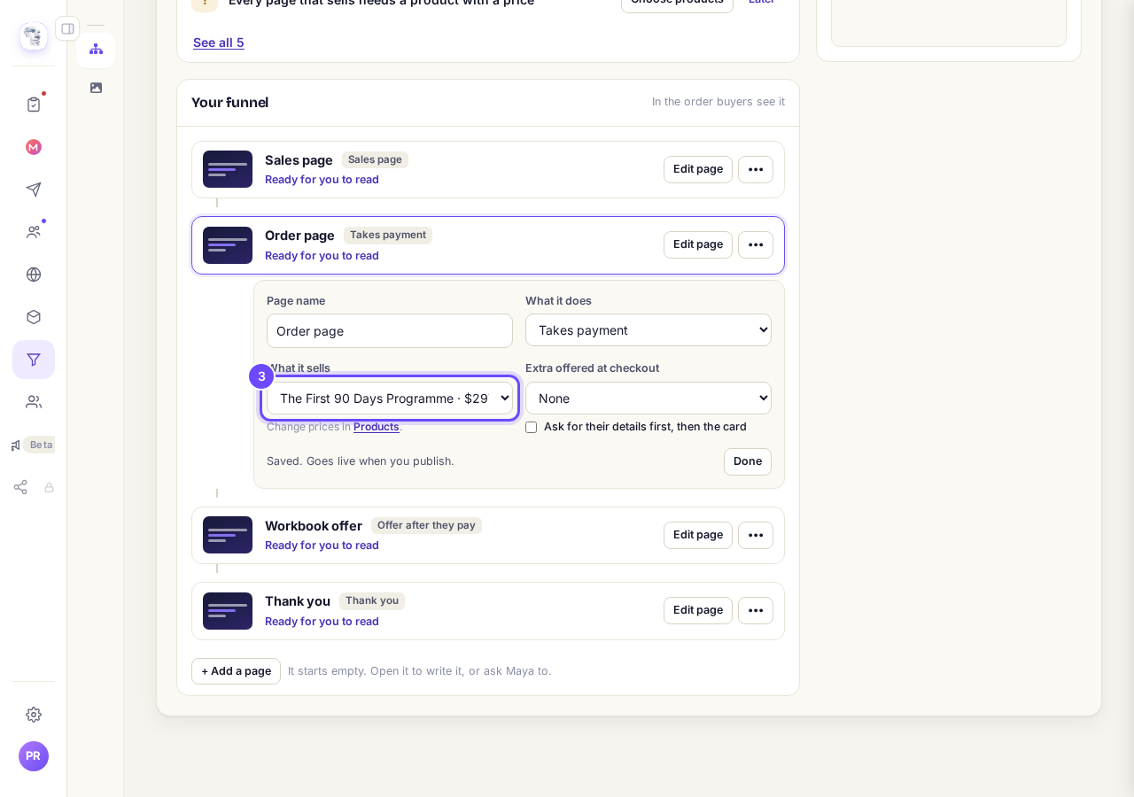Open more options for Sales page

[x=756, y=169]
